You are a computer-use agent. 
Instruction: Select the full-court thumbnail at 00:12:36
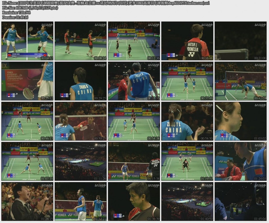point(134,41)
